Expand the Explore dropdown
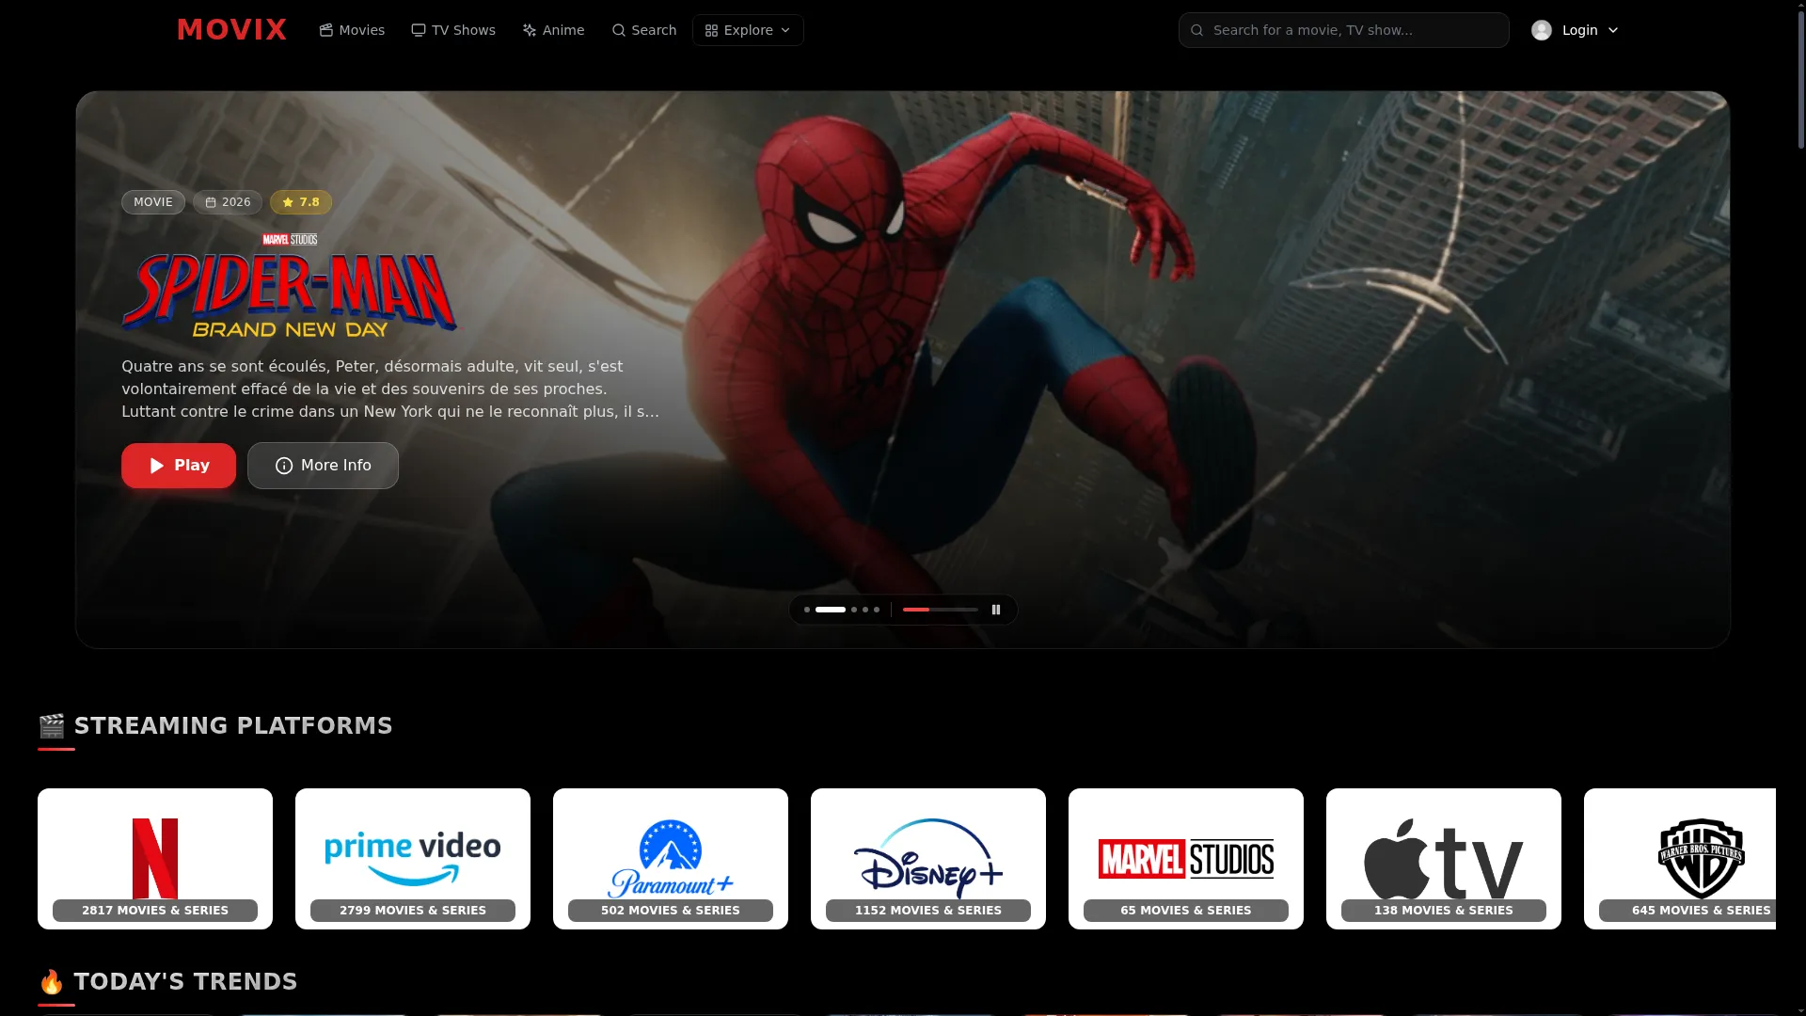 tap(748, 30)
